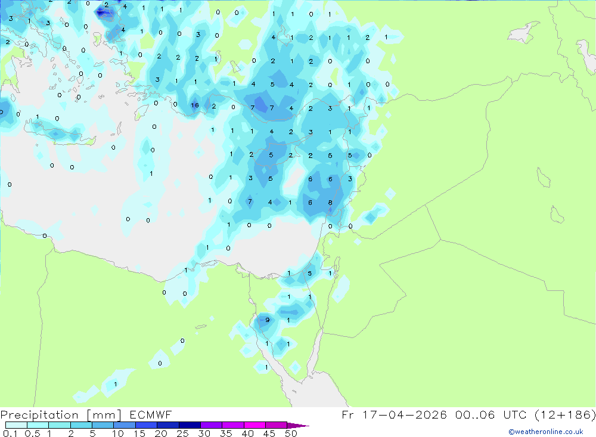This screenshot has height=437, width=596.
Task: Click the '9' precipitation value on map
Action: click(268, 320)
